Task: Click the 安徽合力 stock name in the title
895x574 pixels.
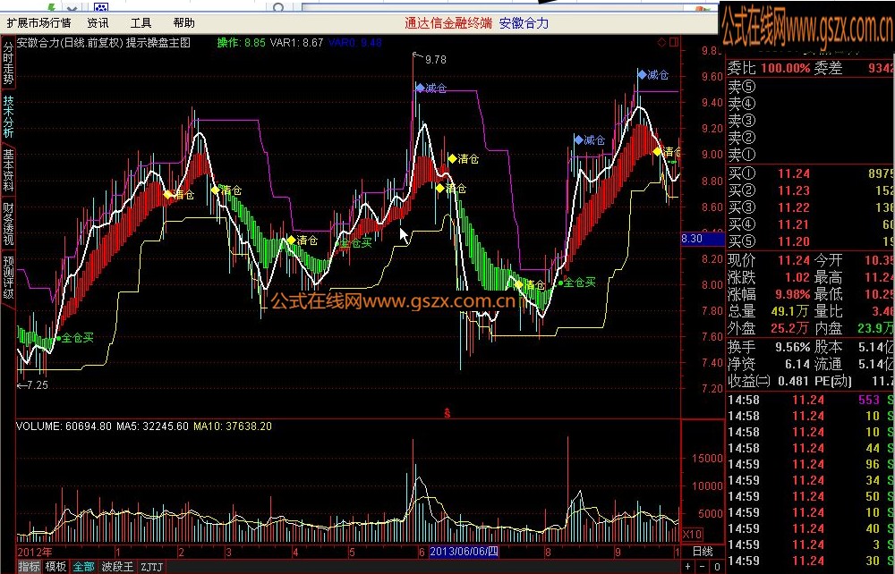Action: [x=524, y=23]
